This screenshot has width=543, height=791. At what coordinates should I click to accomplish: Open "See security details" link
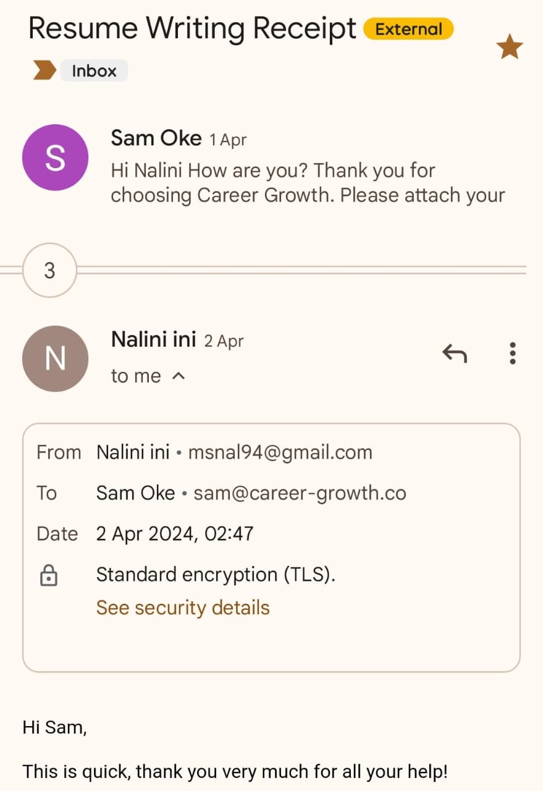pyautogui.click(x=183, y=607)
